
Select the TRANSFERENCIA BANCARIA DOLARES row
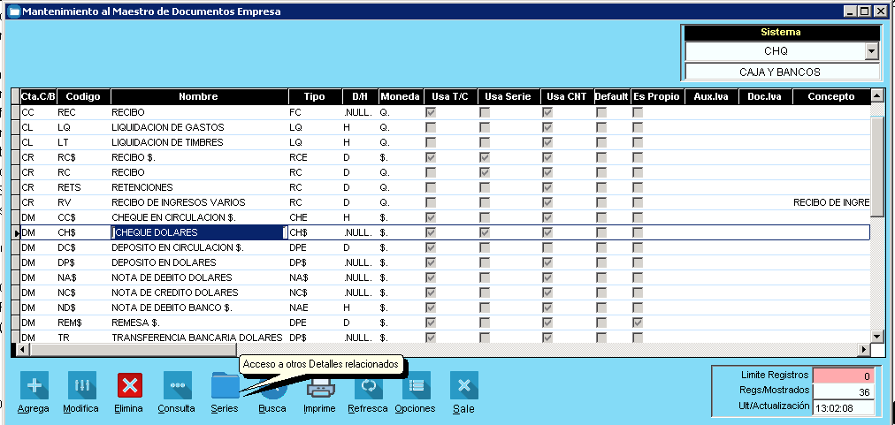click(x=196, y=338)
